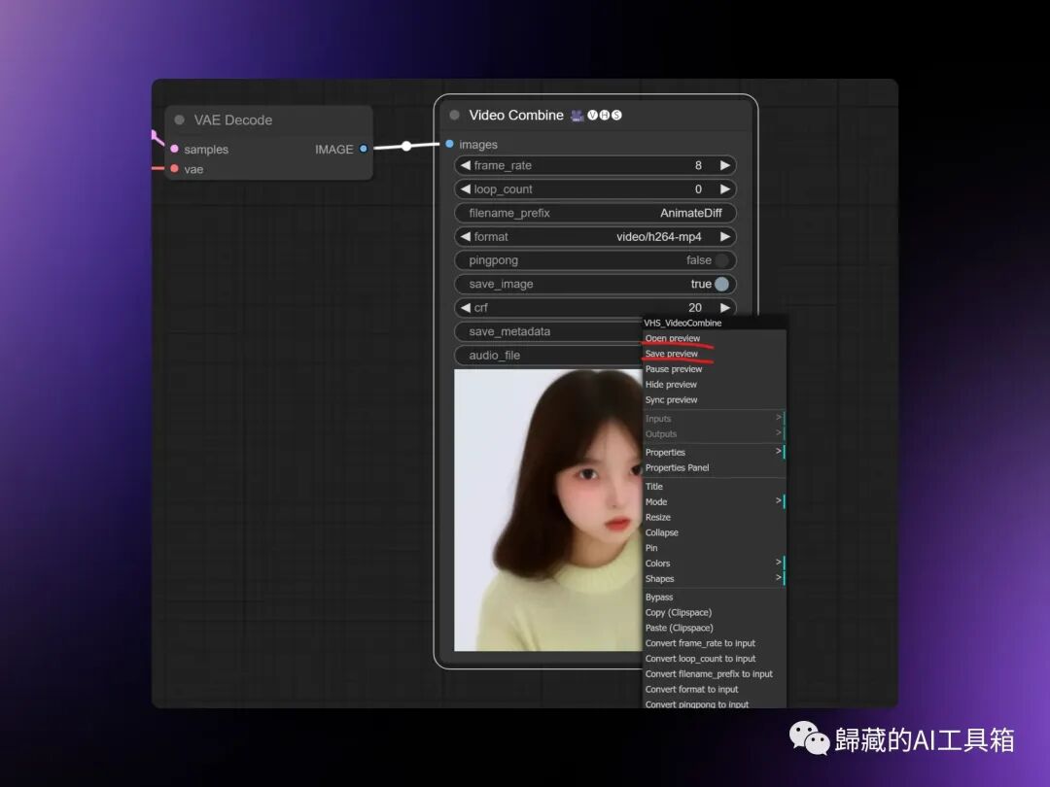1050x787 pixels.
Task: Switch format with the right arrow
Action: coord(724,237)
